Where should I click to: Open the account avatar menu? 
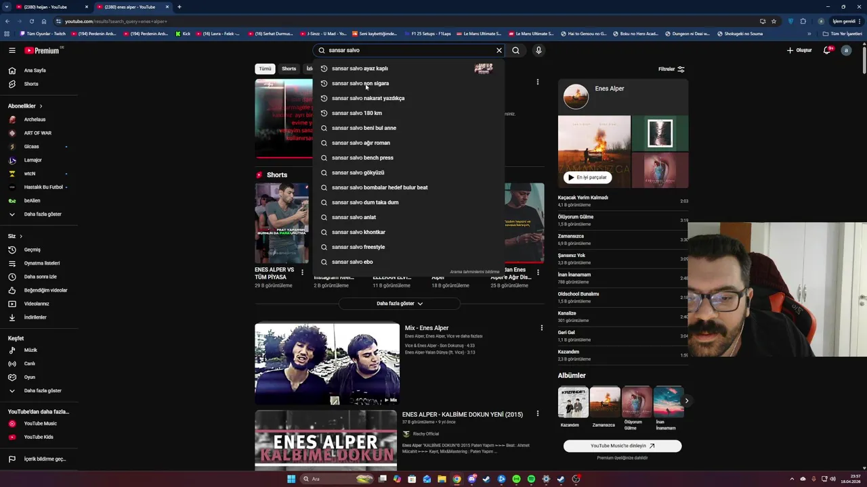click(x=846, y=50)
